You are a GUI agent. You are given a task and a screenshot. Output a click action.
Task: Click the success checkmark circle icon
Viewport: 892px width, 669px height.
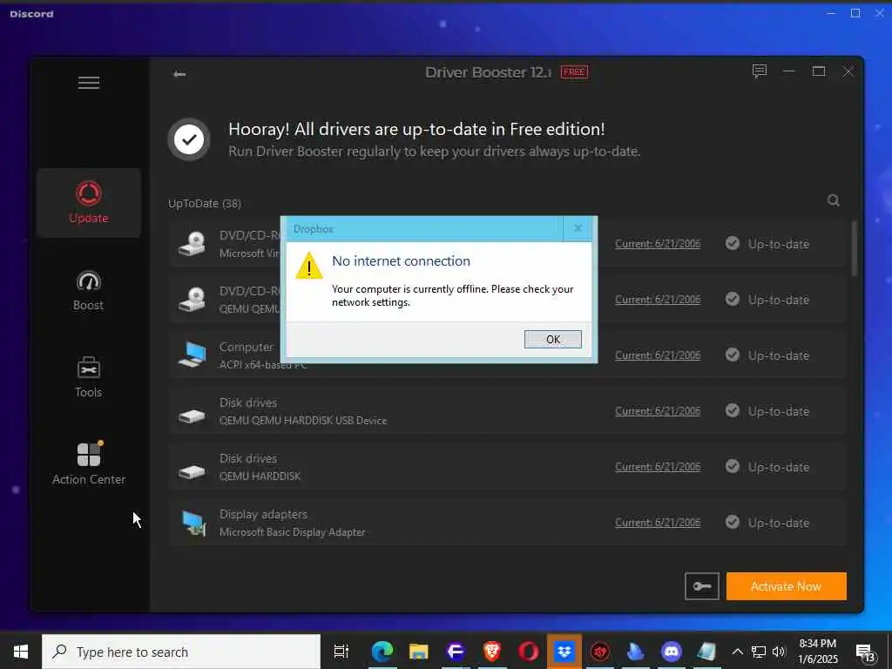[x=189, y=139]
